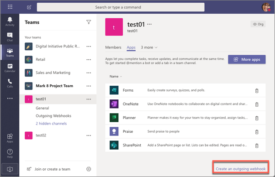Remove SharePoint app via trash icon
Viewport: 275px width, 177px height.
(257, 146)
